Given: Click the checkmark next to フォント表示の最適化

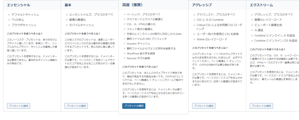Looking at the screenshot, I should (x=124, y=29).
